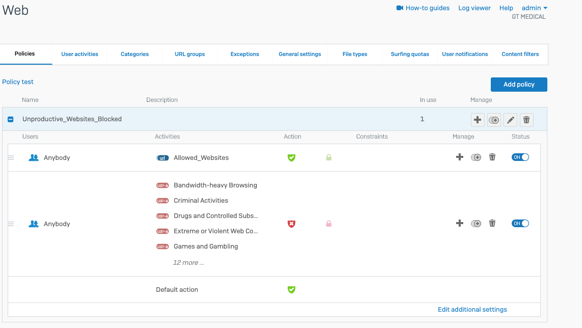Expand the '12 more...' activities list
Screen dimensions: 582x328
(x=188, y=263)
